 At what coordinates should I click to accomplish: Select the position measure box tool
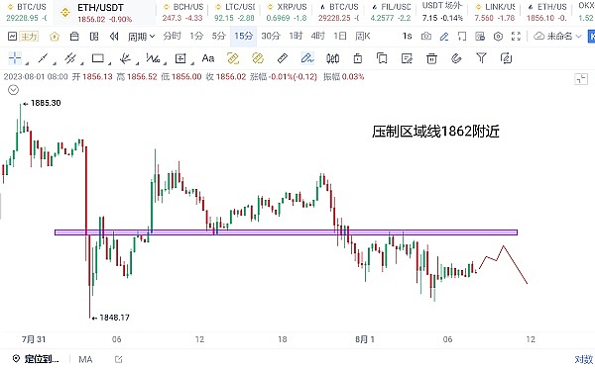coord(180,58)
